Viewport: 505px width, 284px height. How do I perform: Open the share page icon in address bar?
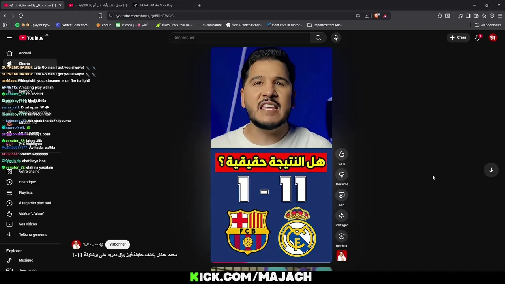pyautogui.click(x=367, y=16)
